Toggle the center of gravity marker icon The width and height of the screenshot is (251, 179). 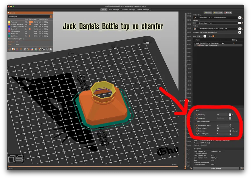[x=43, y=49]
